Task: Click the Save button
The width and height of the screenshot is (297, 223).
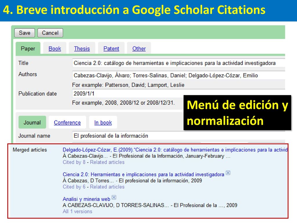Action: pyautogui.click(x=25, y=33)
